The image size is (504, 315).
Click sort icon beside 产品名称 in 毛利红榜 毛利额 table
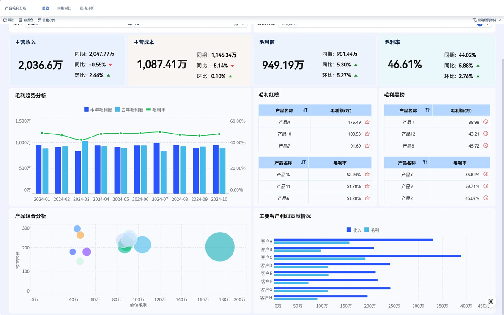tap(305, 110)
